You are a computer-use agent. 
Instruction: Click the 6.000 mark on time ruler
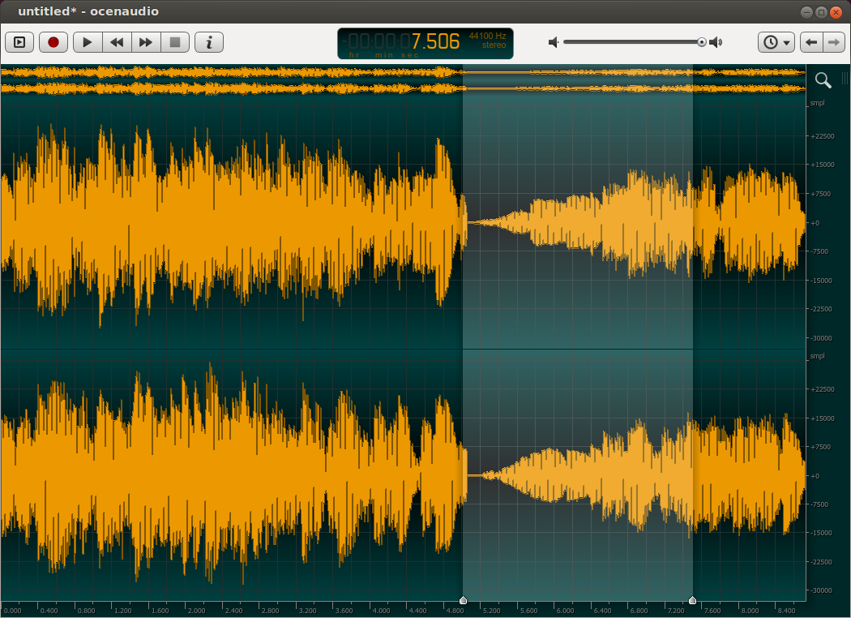[x=565, y=611]
